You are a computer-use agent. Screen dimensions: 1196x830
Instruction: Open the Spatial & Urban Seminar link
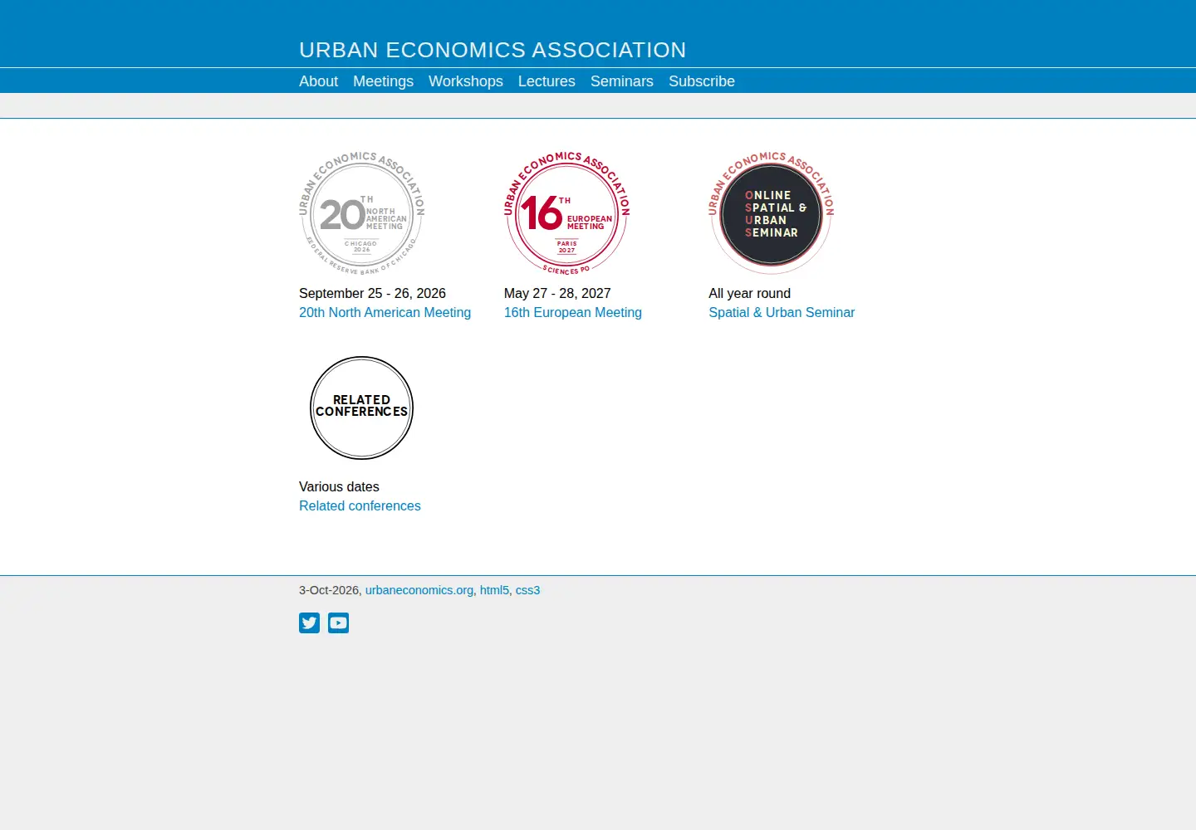782,312
